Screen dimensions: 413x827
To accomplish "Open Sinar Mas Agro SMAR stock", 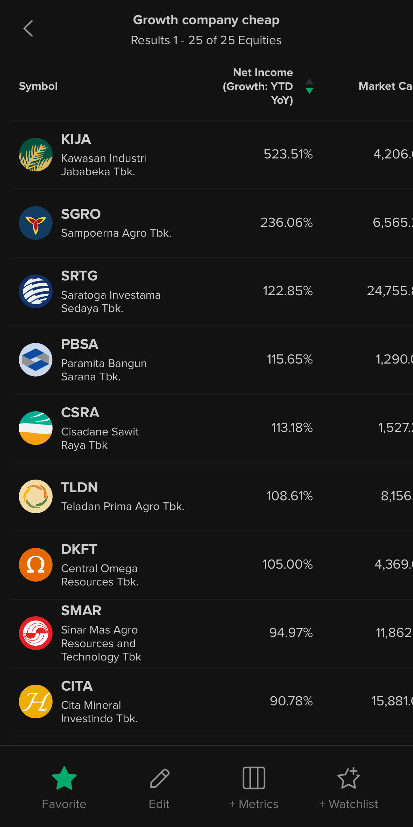I will click(212, 633).
